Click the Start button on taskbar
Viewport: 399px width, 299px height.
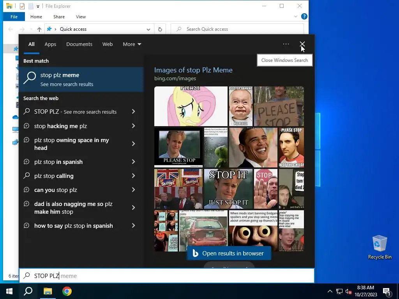(x=9, y=291)
